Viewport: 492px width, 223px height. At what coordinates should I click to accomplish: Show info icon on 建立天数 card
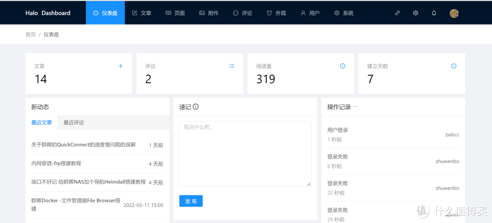(454, 66)
